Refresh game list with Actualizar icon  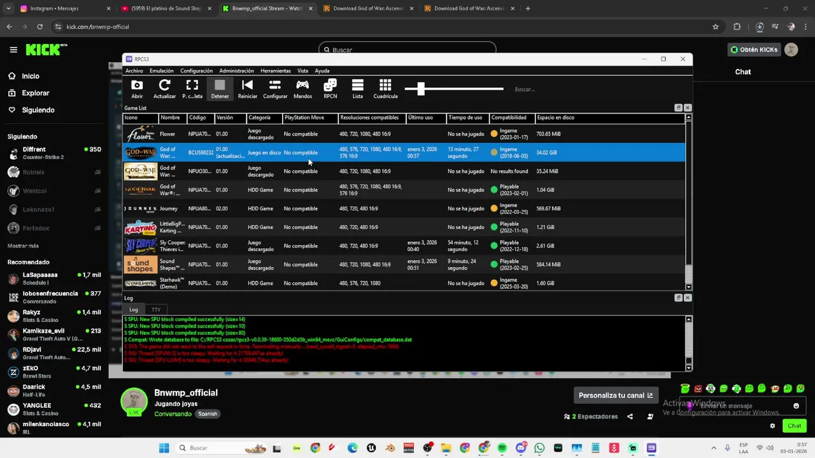[164, 89]
